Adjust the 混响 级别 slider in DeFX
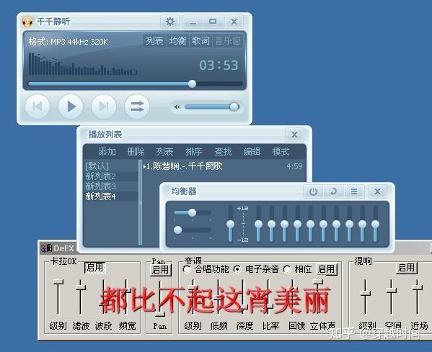The width and height of the screenshot is (432, 352). point(366,297)
